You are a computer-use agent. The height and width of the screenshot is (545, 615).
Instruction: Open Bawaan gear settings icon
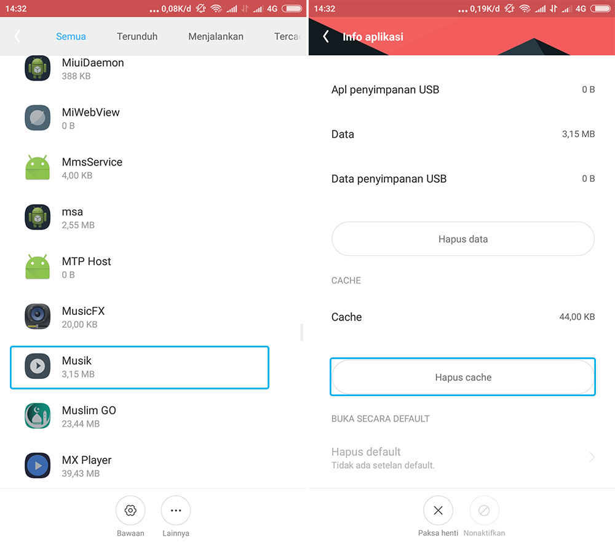(x=130, y=511)
